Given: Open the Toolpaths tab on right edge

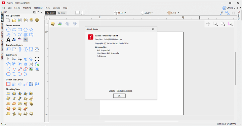Looking at the screenshot, I should (239, 16).
